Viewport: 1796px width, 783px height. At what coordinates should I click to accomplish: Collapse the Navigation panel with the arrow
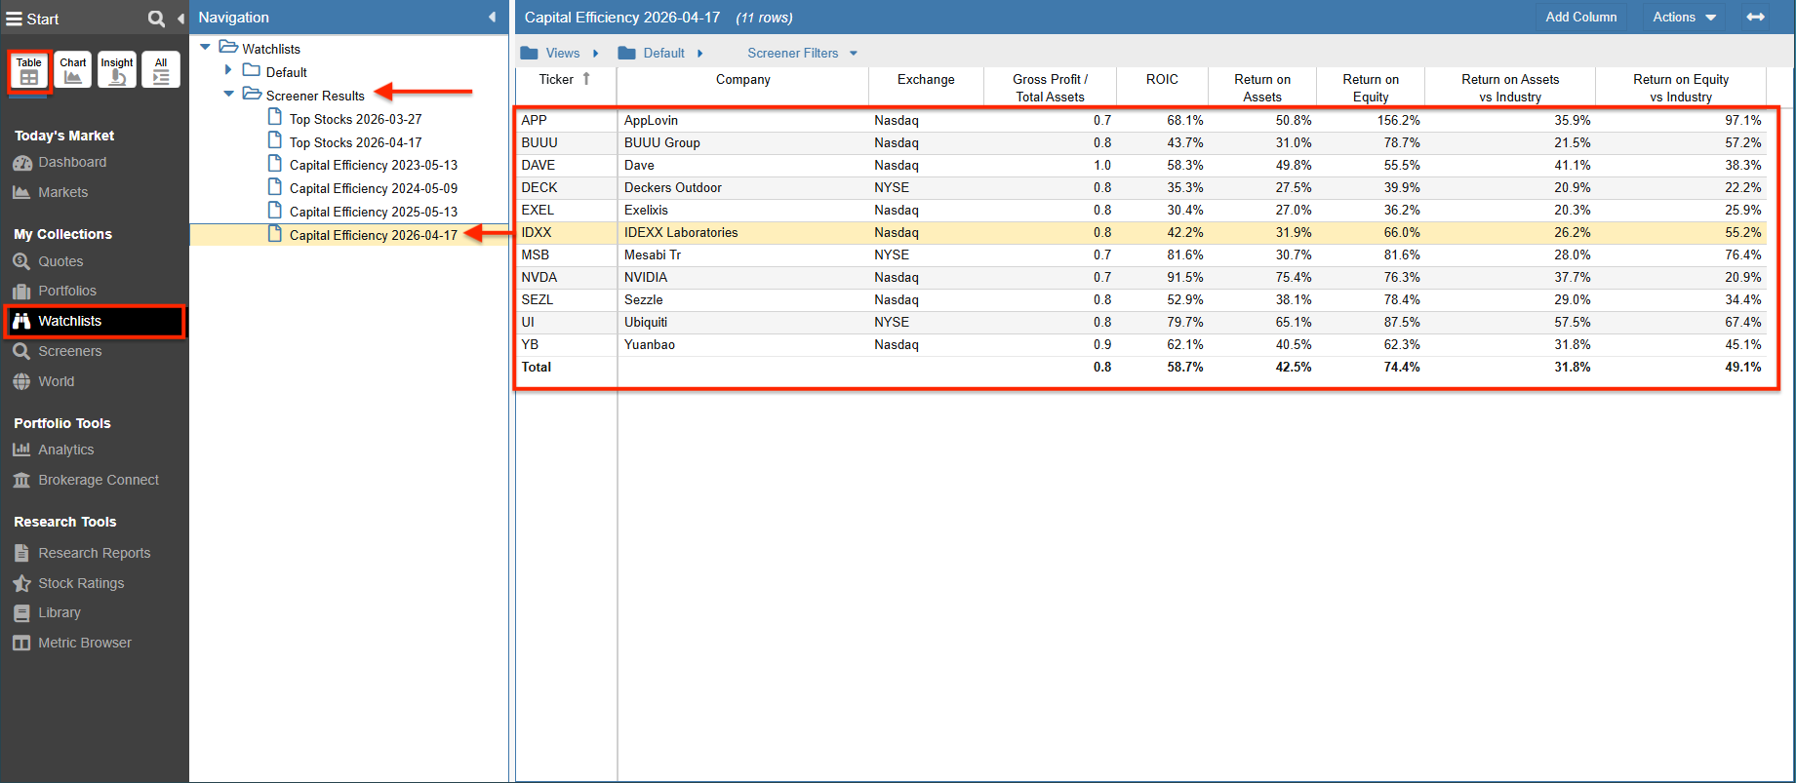[492, 18]
